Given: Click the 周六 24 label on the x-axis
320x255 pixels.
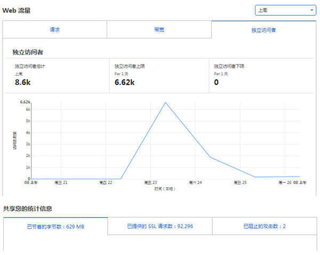Looking at the screenshot, I should point(196,182).
